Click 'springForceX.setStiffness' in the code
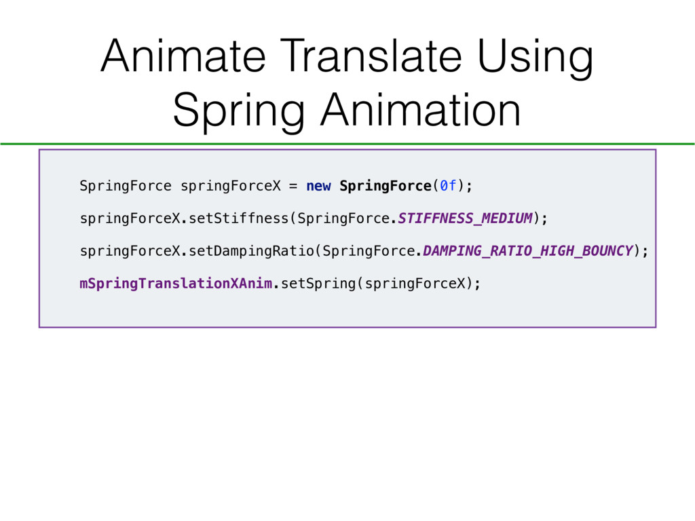The image size is (695, 521). (184, 219)
